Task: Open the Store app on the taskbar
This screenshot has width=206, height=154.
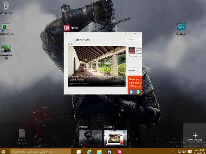Action: point(109,152)
